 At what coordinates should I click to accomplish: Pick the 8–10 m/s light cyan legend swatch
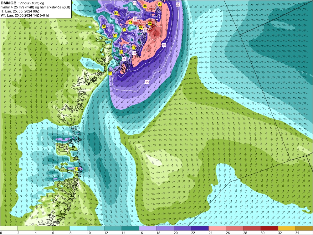click(x=78, y=228)
